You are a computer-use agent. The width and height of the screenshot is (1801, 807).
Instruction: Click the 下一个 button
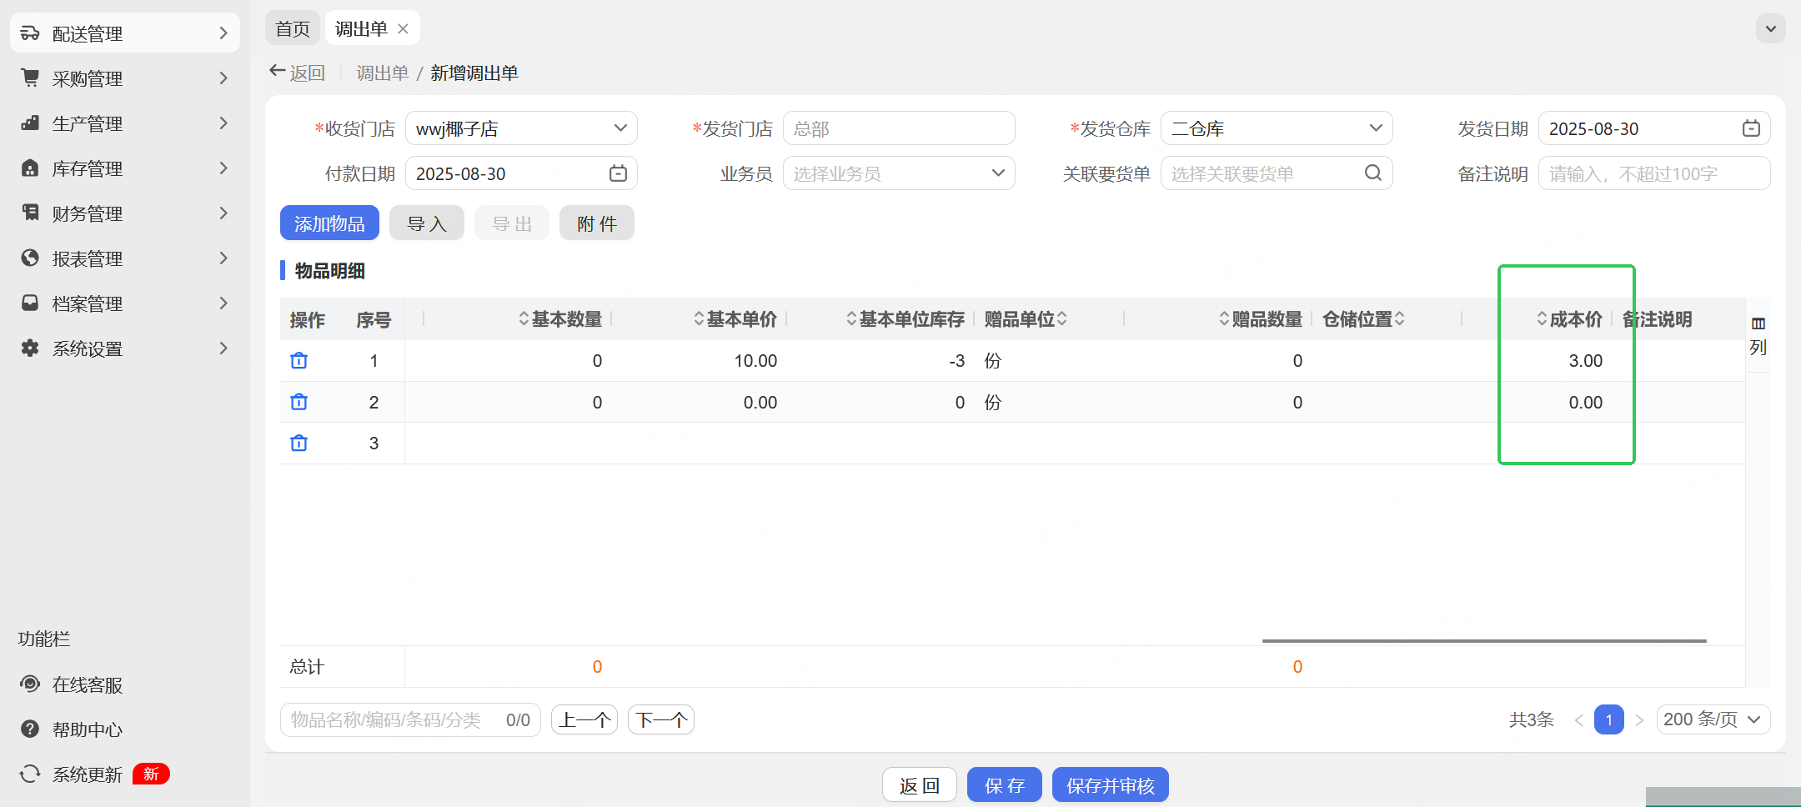coord(661,719)
